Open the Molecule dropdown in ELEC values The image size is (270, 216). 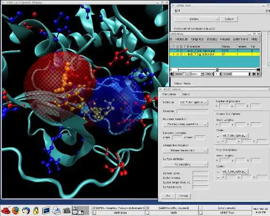tap(194, 103)
